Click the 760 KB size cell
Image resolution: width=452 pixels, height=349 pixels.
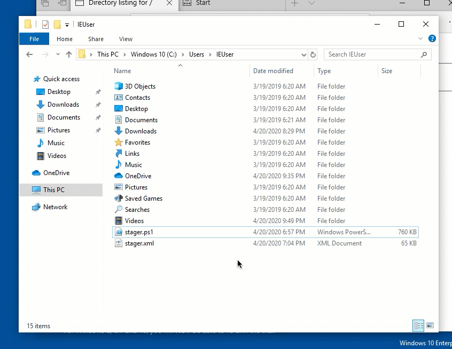point(407,232)
